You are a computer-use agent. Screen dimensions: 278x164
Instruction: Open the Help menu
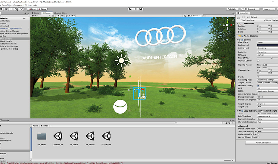coord(34,5)
